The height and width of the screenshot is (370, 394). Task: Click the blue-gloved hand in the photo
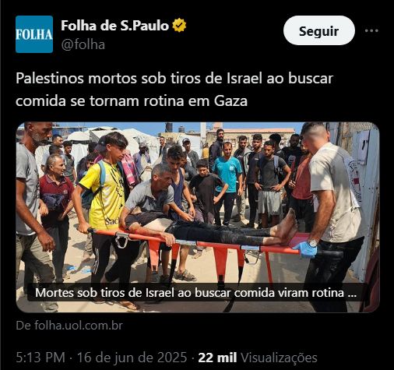(x=306, y=248)
